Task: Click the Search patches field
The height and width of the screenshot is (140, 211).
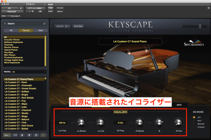Action: click(25, 24)
